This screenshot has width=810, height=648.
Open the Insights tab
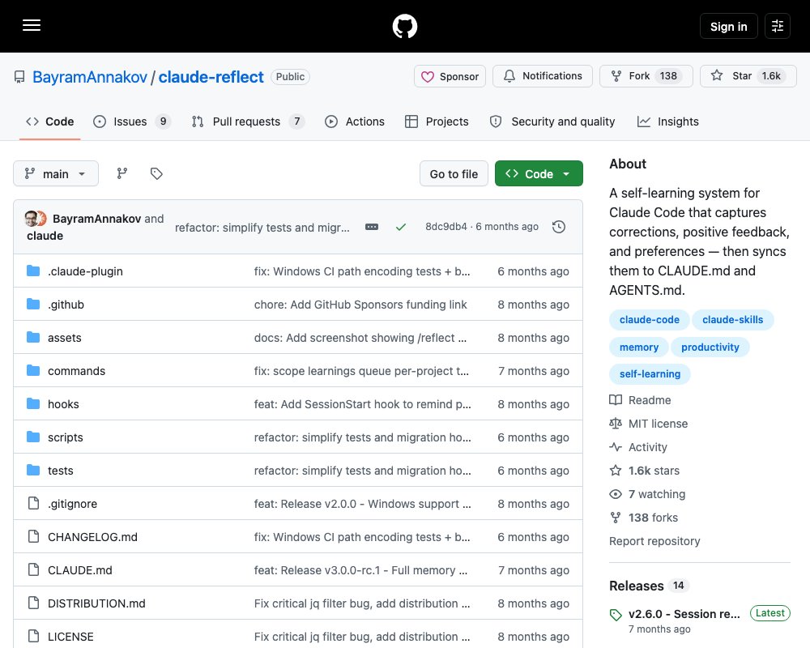click(x=668, y=122)
